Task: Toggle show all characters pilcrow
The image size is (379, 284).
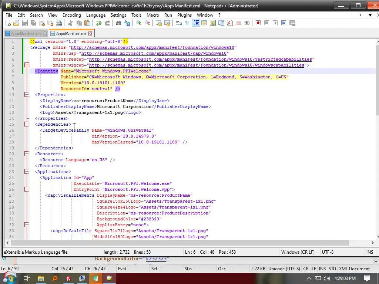Action: click(x=187, y=23)
